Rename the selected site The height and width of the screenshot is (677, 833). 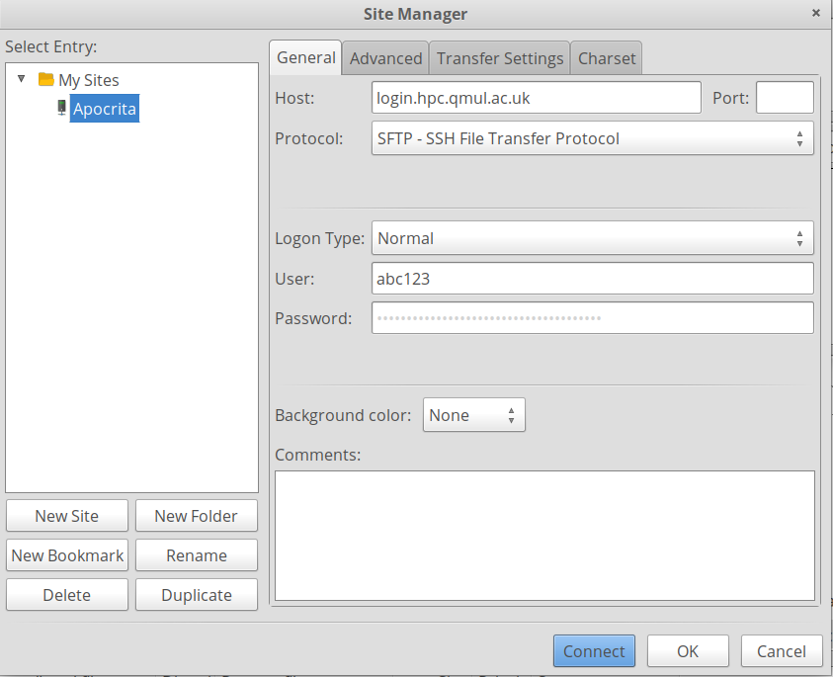point(196,554)
